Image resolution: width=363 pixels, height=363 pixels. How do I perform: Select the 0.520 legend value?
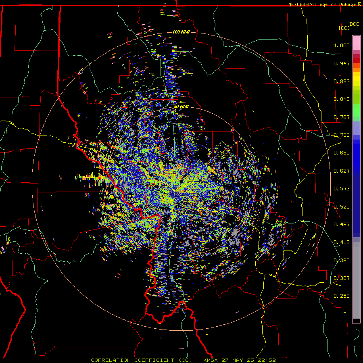click(x=342, y=207)
